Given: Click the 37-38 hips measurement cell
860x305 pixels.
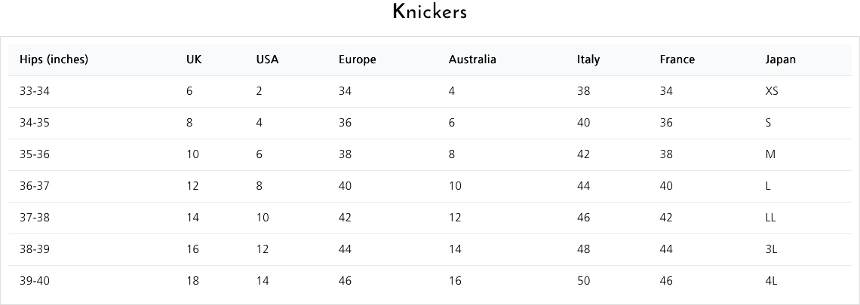Looking at the screenshot, I should (x=35, y=218).
